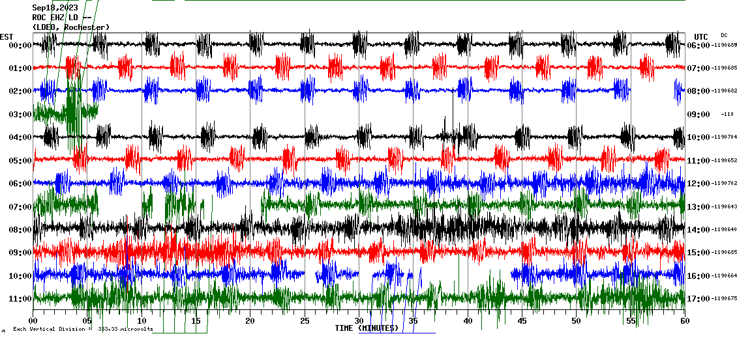The height and width of the screenshot is (338, 737).
Task: Click the 11:00 EST row label
Action: pos(21,299)
